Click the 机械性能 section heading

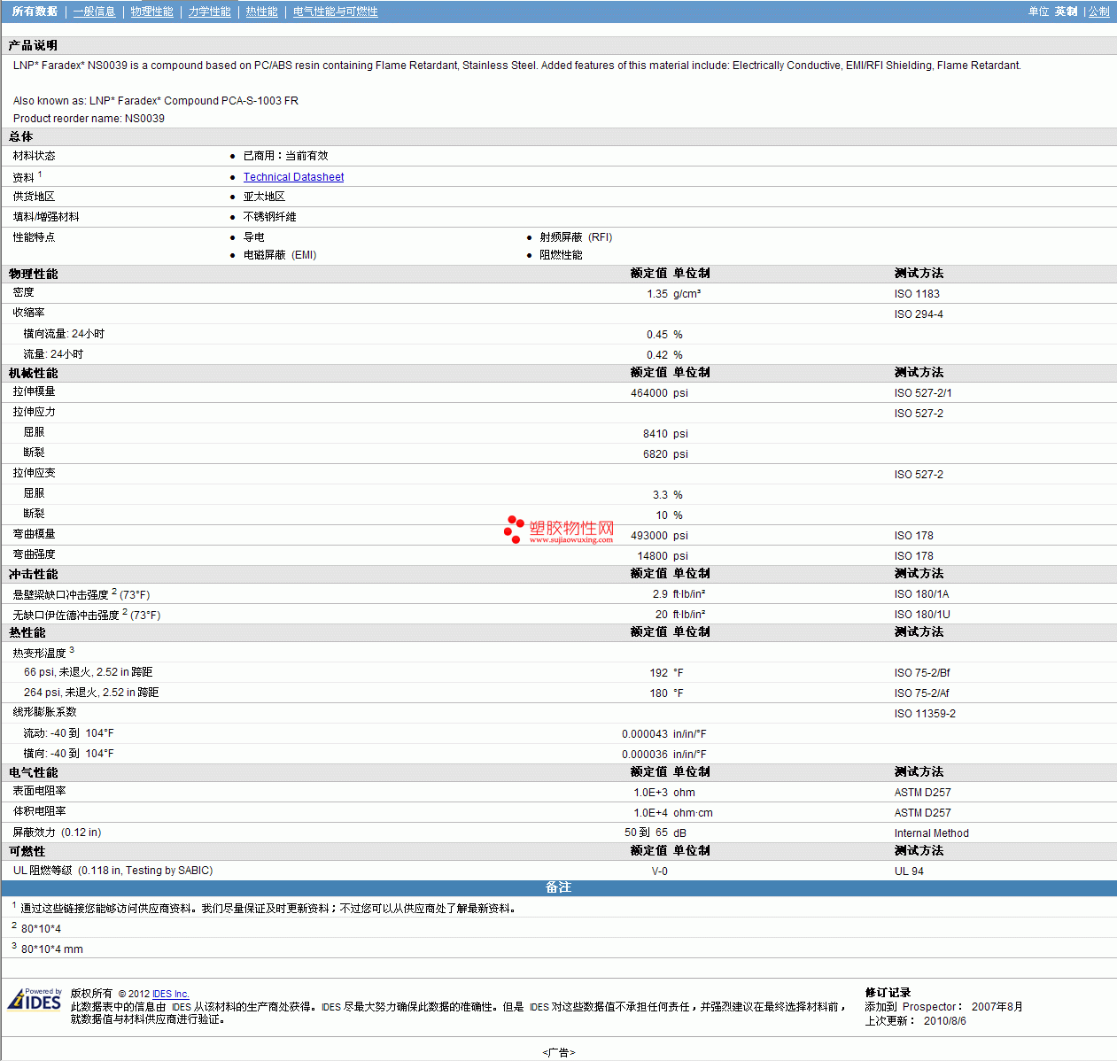point(33,373)
